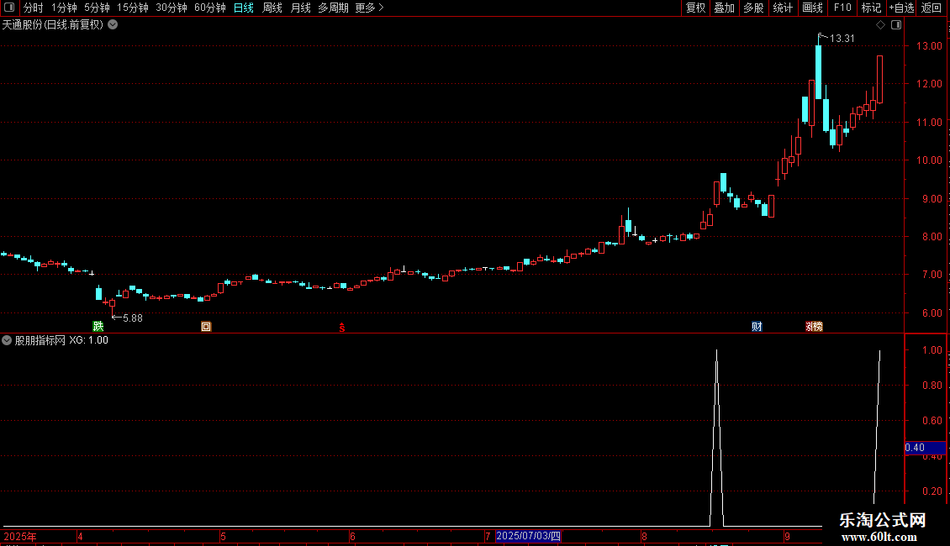This screenshot has width=950, height=546.
Task: Switch to 周线 weekly chart
Action: pyautogui.click(x=272, y=8)
